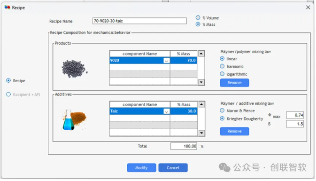Close the Recipe dialog window
Screen dimensions: 316x181
pos(308,8)
